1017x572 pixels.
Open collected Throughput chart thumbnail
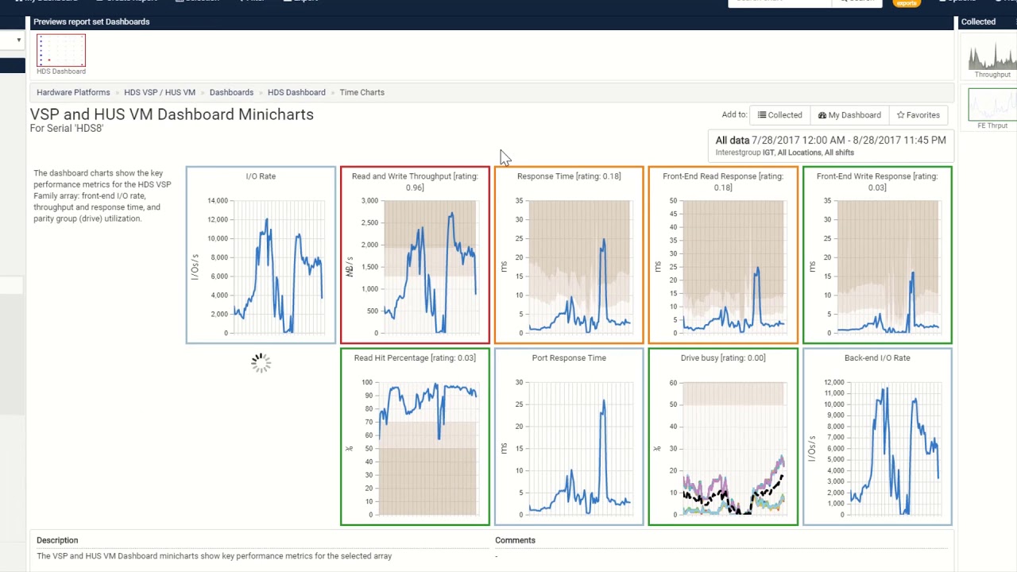(992, 56)
